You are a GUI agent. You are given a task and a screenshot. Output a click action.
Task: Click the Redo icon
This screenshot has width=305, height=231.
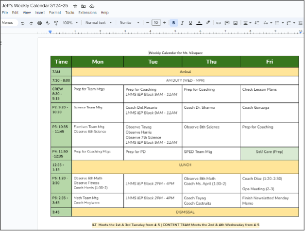(31, 23)
